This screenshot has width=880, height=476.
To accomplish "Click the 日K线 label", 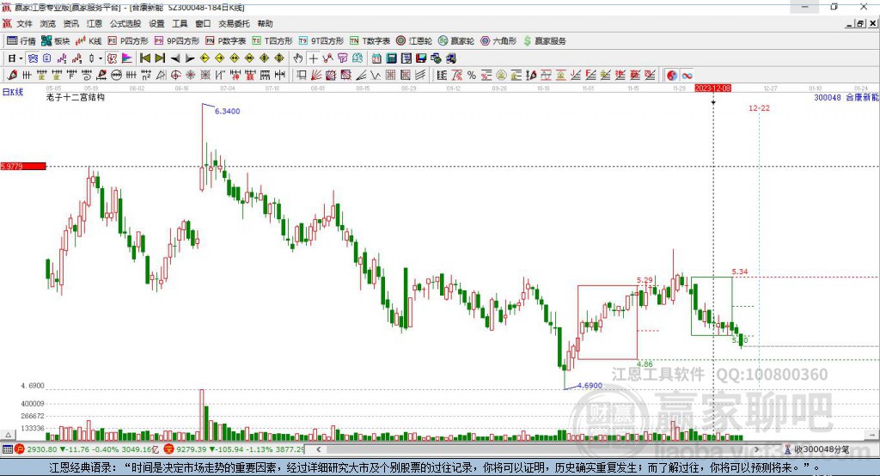I will coord(13,92).
